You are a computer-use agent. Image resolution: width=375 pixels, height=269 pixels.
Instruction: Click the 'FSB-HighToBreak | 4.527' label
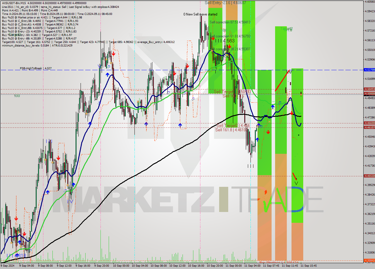pyautogui.click(x=36, y=68)
